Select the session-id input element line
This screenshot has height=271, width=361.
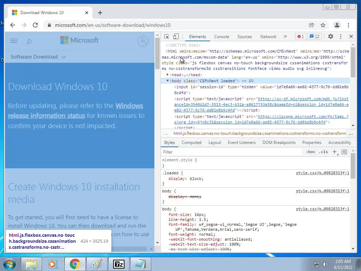(261, 90)
